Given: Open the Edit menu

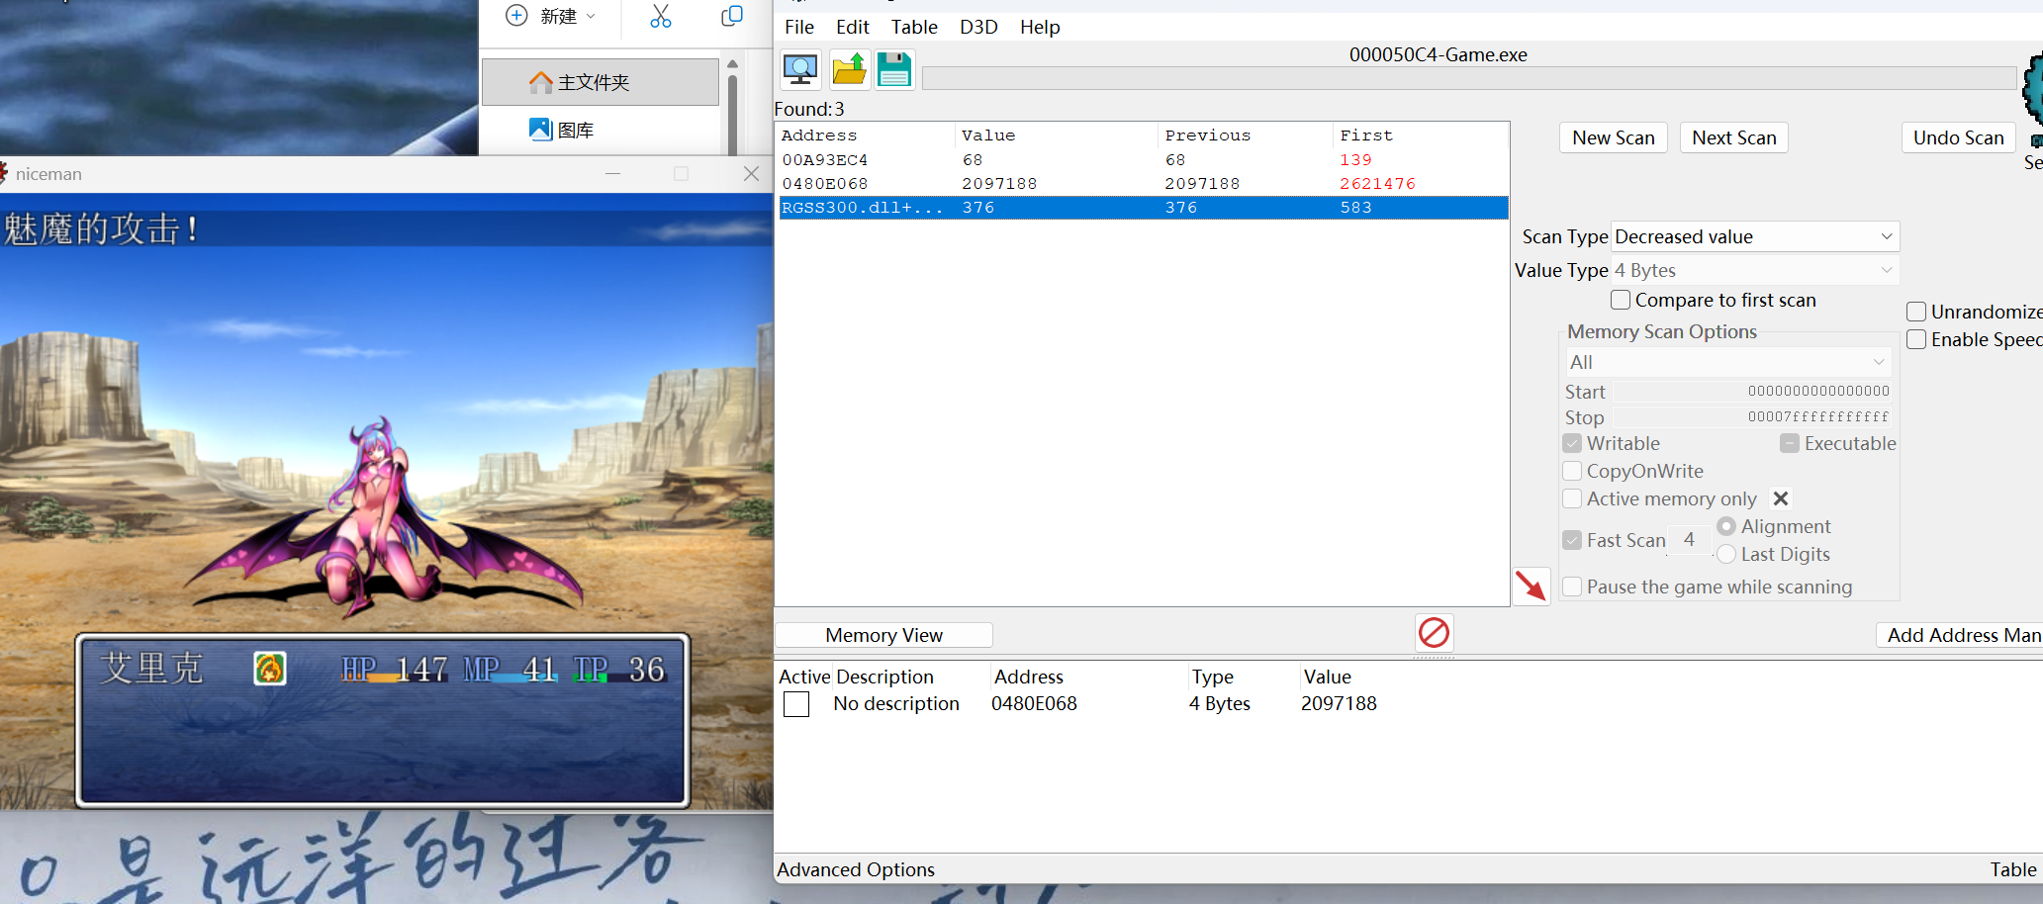Looking at the screenshot, I should coord(852,27).
